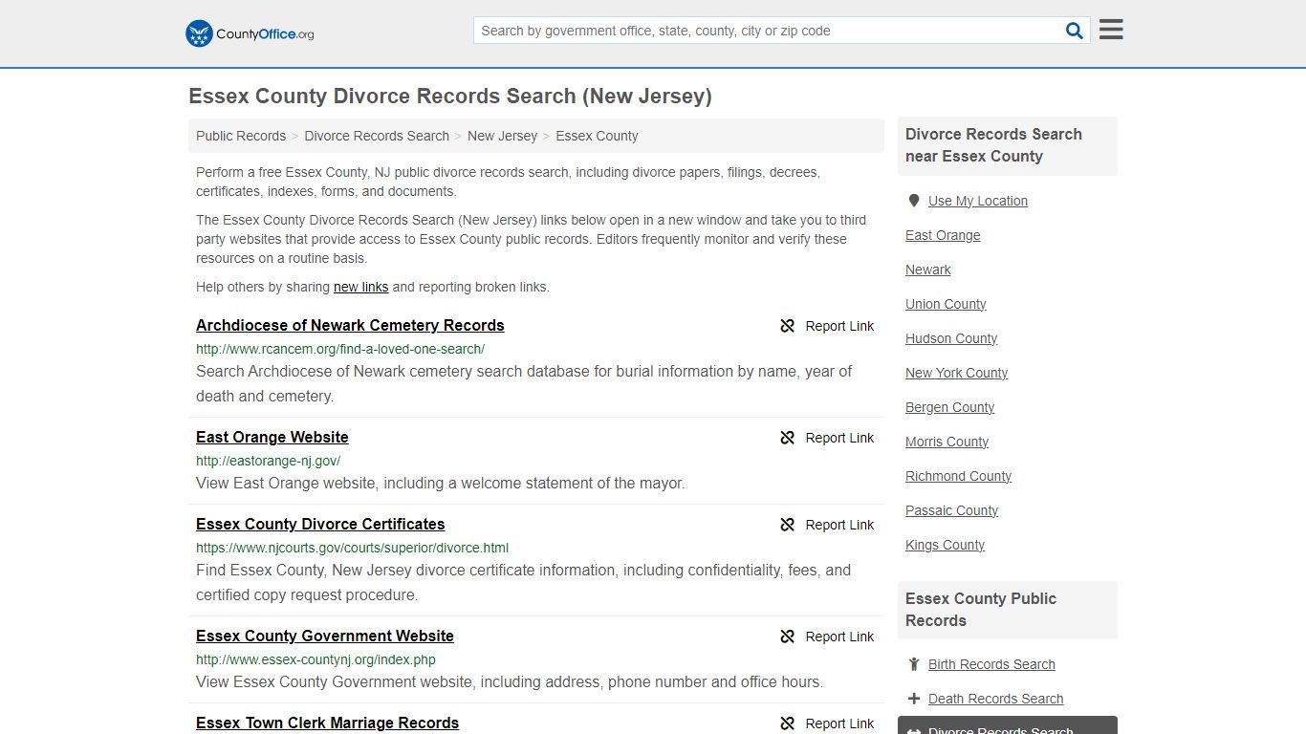Image resolution: width=1306 pixels, height=734 pixels.
Task: Click the Birth Records person icon
Action: [x=914, y=664]
